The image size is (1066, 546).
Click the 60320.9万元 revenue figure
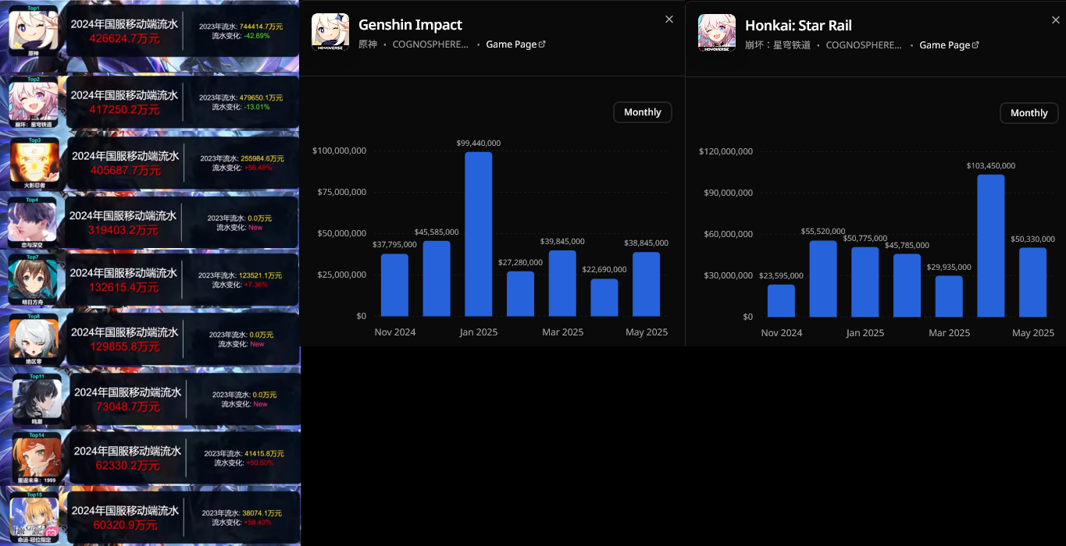(126, 525)
